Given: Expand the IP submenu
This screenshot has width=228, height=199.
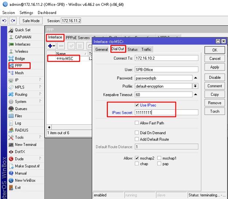Looking at the screenshot, I should (x=40, y=80).
